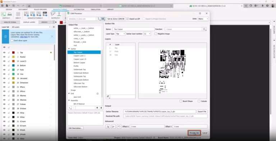Click the edit layers pencil icon
The image size is (276, 141).
pyautogui.click(x=108, y=97)
